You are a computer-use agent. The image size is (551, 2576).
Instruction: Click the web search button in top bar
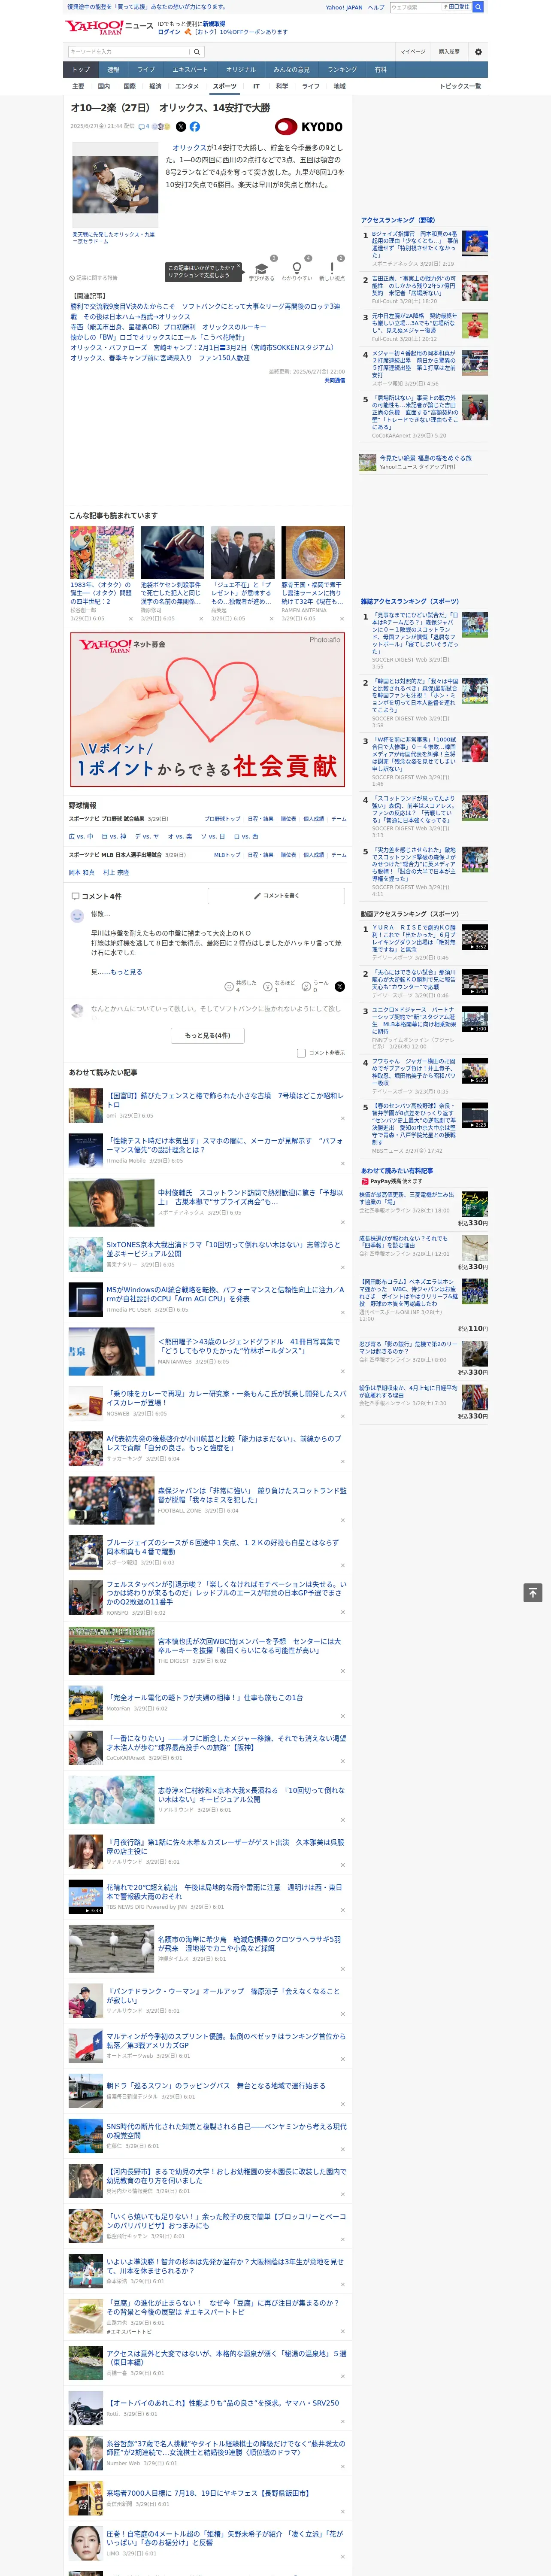(478, 7)
